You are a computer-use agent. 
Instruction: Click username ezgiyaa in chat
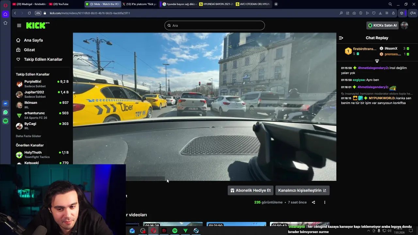point(359,80)
